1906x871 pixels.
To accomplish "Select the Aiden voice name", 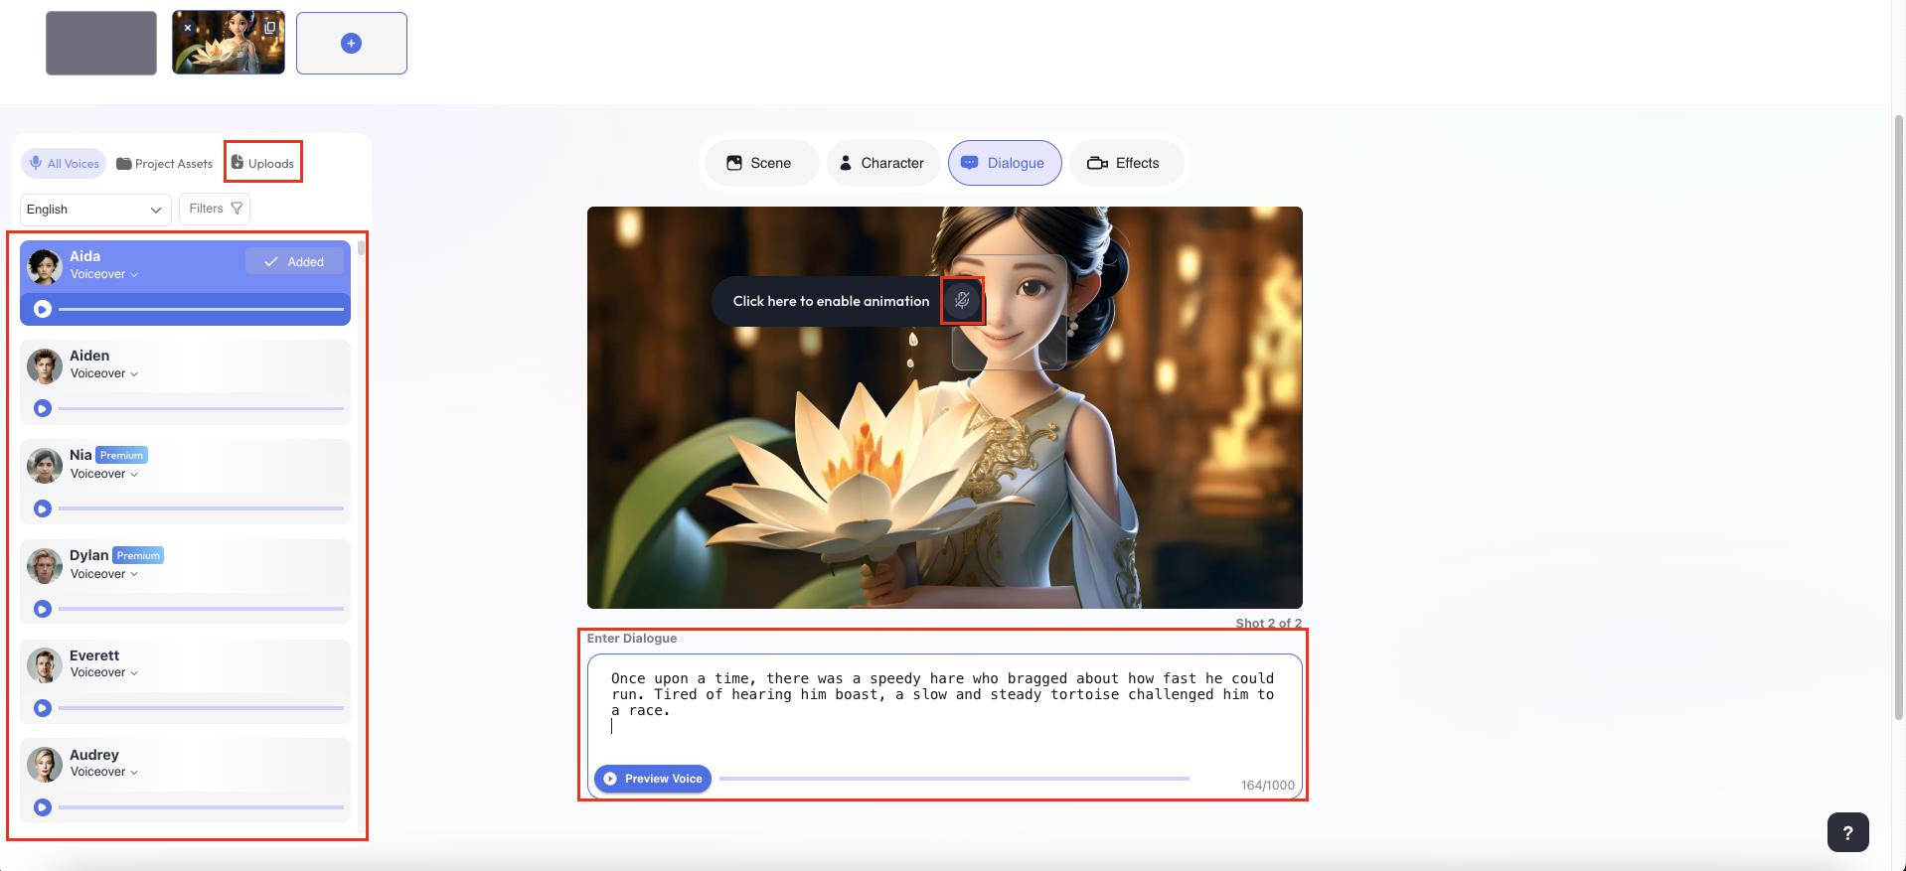I will coord(89,356).
